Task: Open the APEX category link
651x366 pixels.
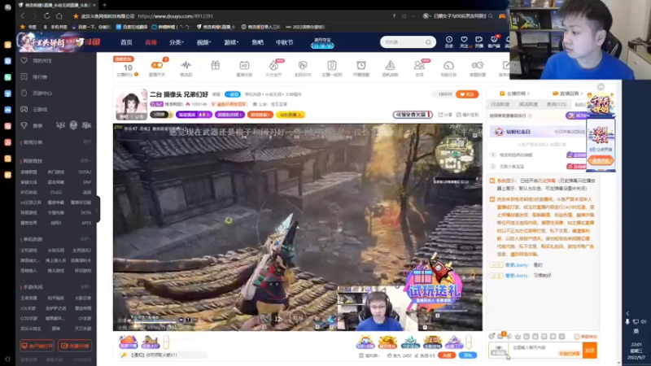Action: (x=86, y=223)
